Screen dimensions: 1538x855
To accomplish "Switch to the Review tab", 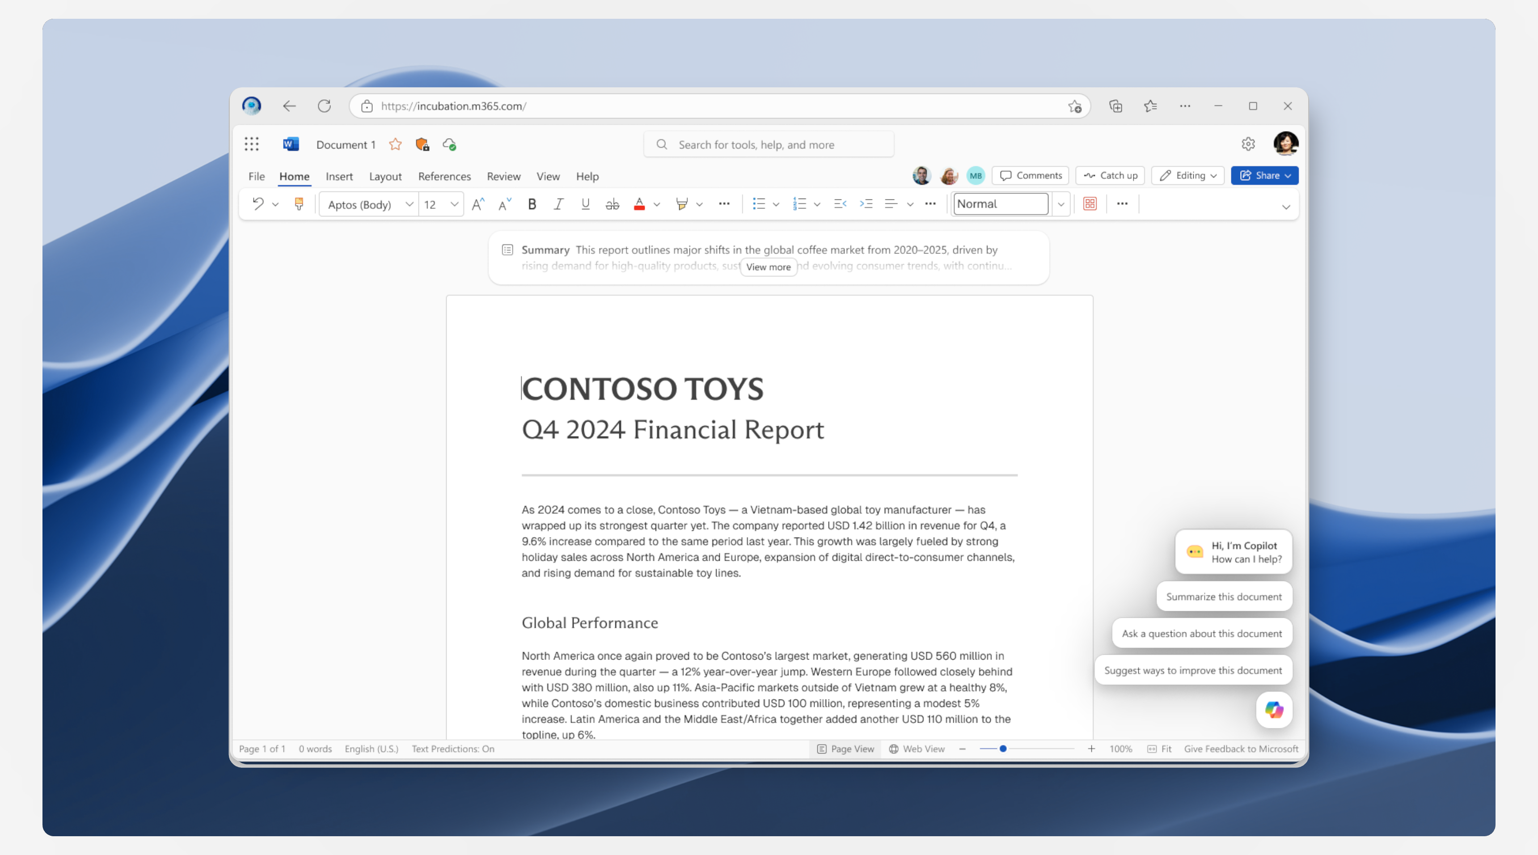I will tap(503, 176).
